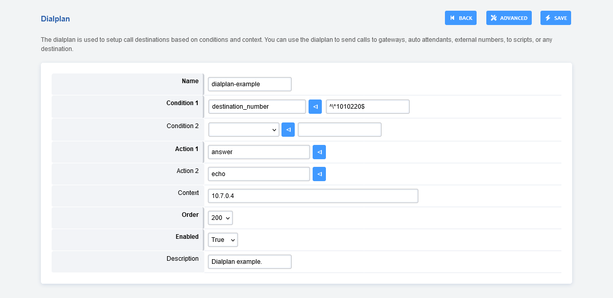Click the back arrow icon in Back button
The image size is (613, 298).
[x=453, y=18]
